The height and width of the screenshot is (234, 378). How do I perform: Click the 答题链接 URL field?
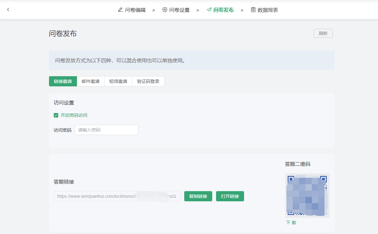(x=117, y=196)
